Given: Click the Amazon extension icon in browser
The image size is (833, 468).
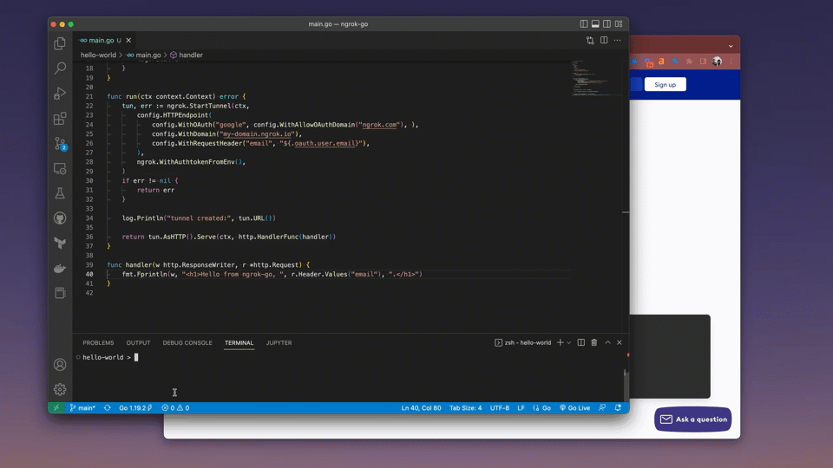Looking at the screenshot, I should click(661, 61).
